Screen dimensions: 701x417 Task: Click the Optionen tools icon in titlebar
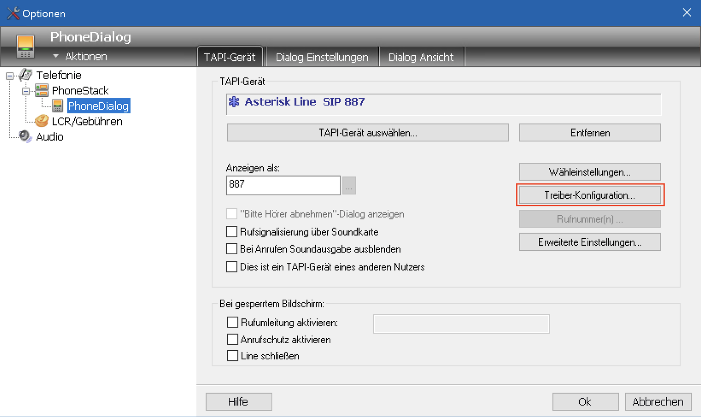point(13,13)
